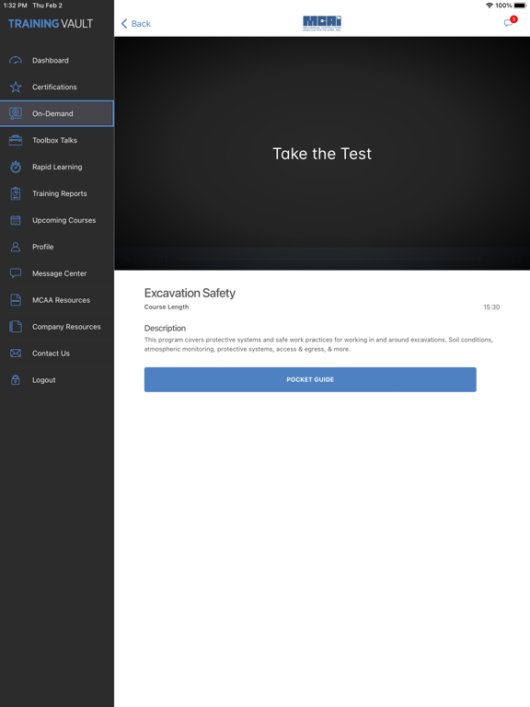Click the back chevron arrow
The width and height of the screenshot is (530, 707).
124,23
